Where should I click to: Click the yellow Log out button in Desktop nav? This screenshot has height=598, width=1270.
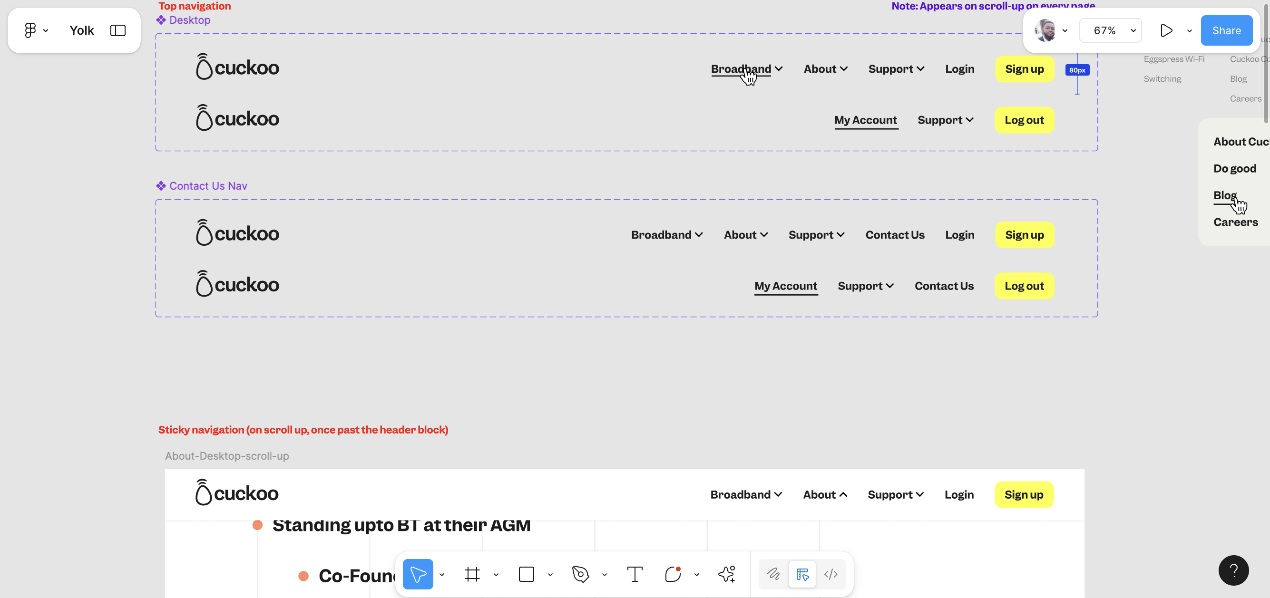[1024, 120]
